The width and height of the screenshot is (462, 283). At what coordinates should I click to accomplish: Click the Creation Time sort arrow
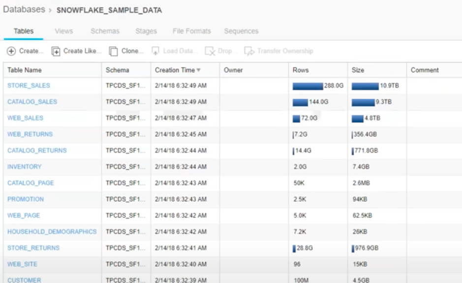[x=199, y=70]
